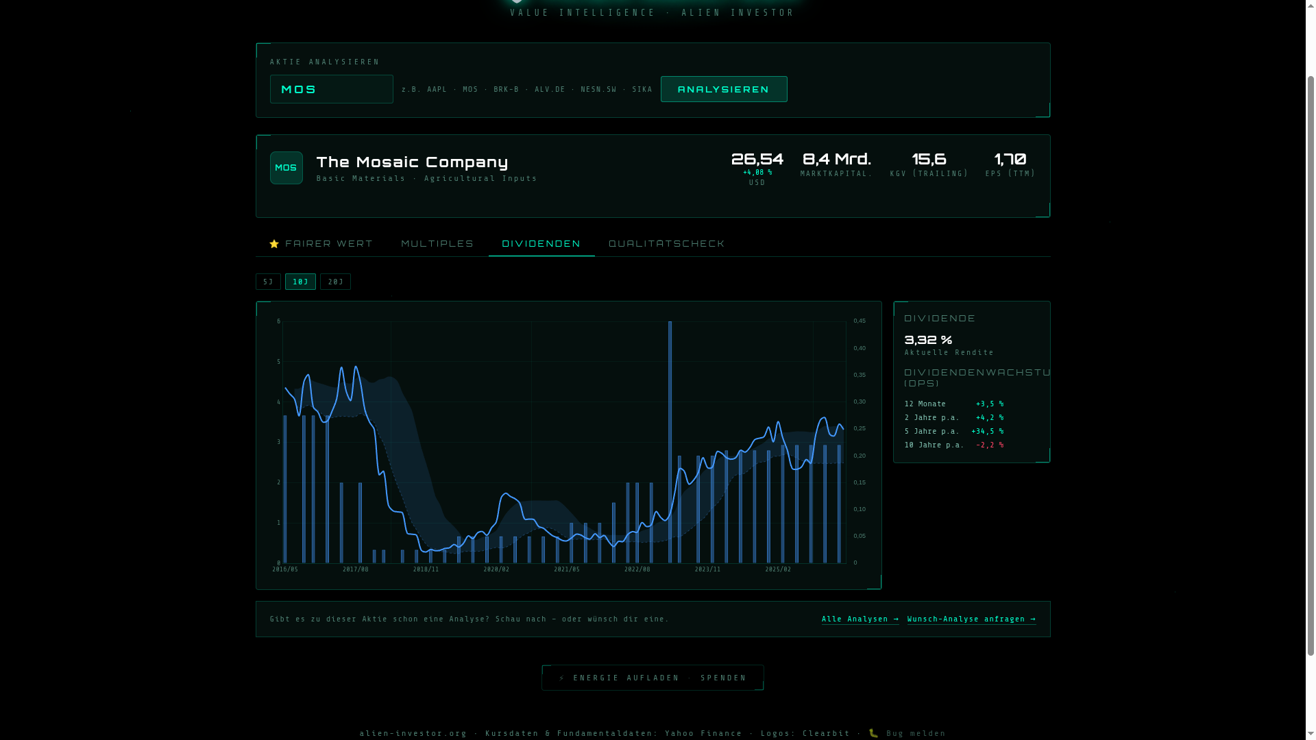
Task: Click the MOS ticker logo badge
Action: click(286, 168)
